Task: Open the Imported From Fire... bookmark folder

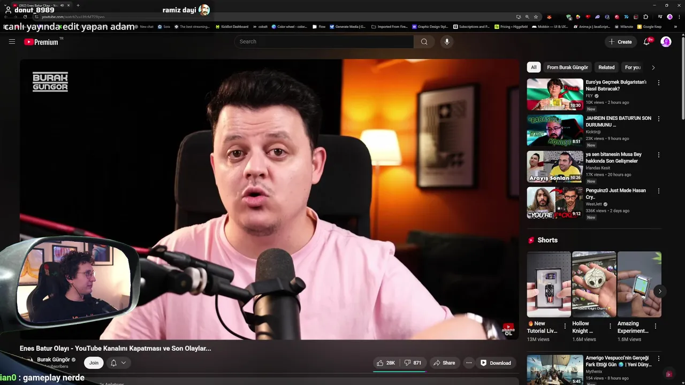Action: 389,27
